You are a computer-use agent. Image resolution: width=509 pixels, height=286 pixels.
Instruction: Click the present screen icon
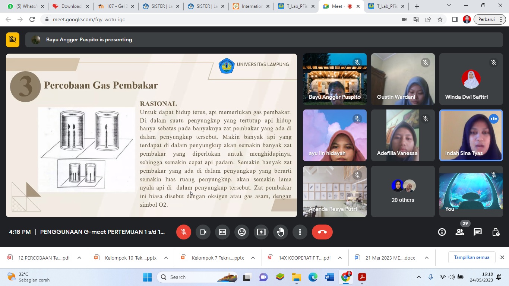[x=261, y=232]
